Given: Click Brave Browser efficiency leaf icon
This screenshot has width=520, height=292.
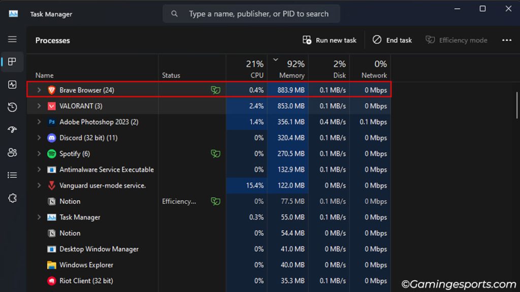Looking at the screenshot, I should tap(215, 90).
